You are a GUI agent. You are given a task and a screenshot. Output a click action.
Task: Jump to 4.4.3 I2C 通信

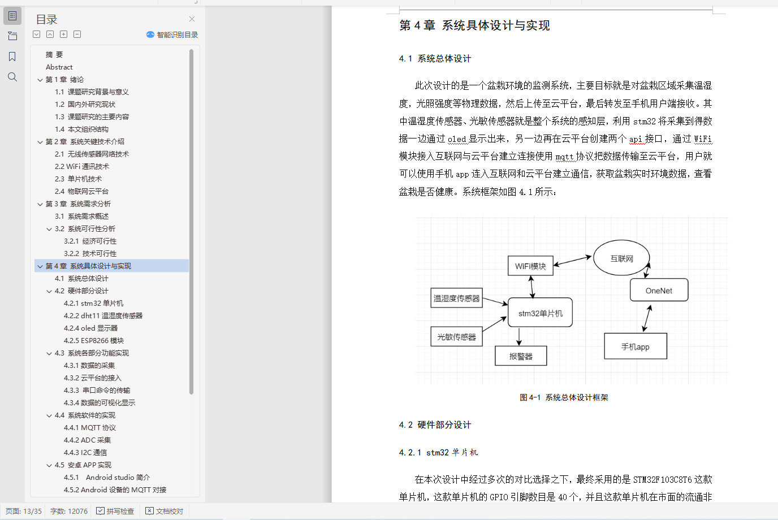pyautogui.click(x=85, y=453)
